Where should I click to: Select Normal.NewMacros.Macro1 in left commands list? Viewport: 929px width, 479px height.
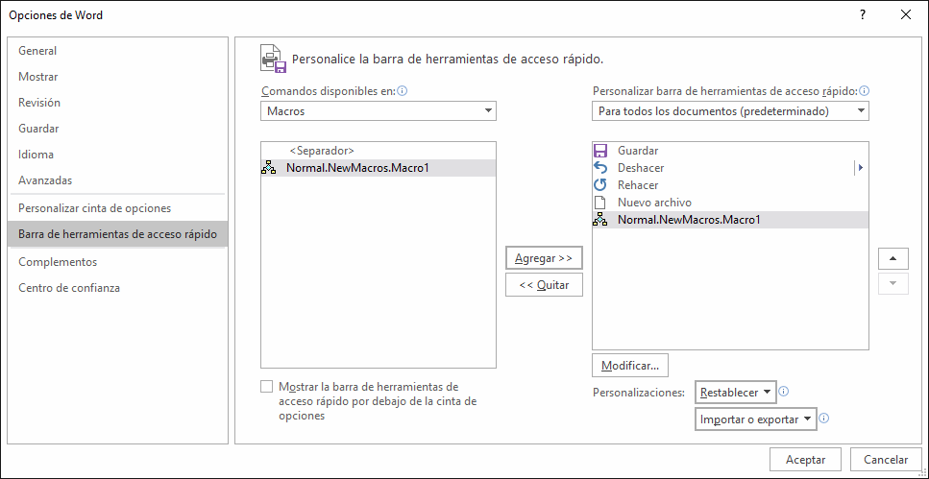tap(378, 168)
